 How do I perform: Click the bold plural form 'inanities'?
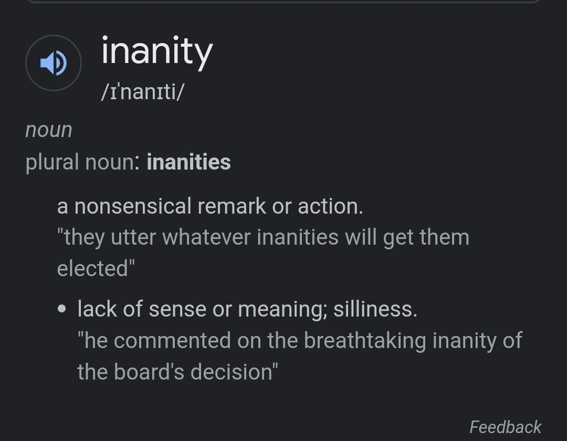(x=188, y=162)
